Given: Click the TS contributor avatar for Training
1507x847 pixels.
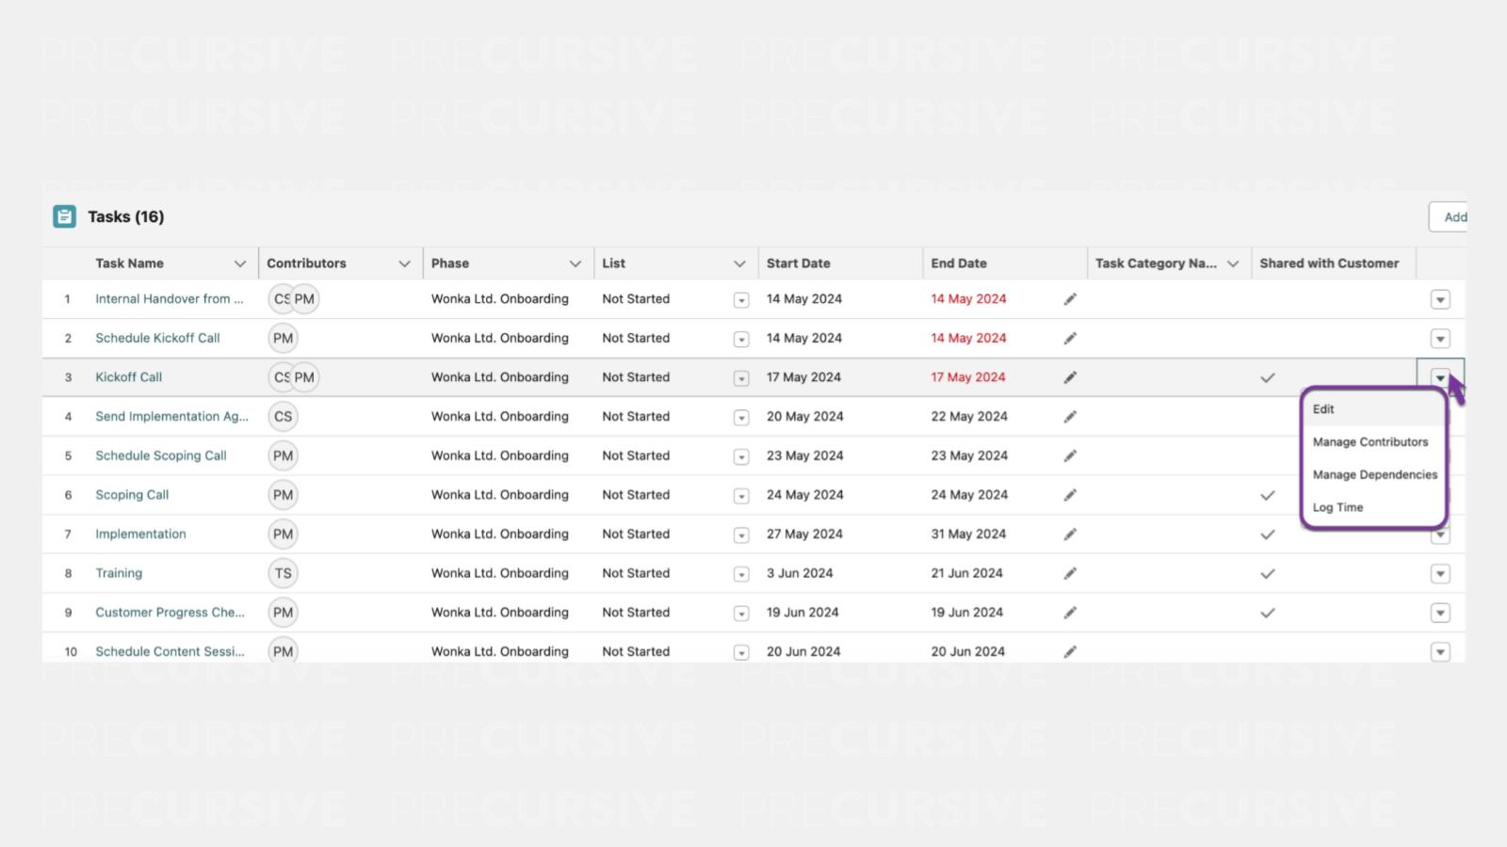Looking at the screenshot, I should click(x=283, y=573).
